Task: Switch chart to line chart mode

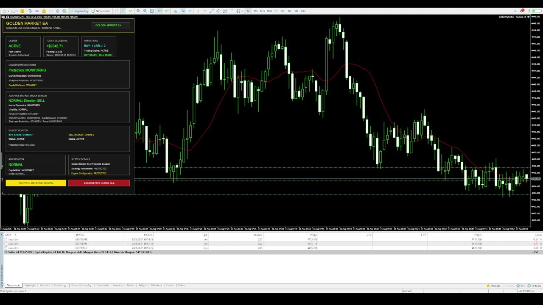Action: click(x=130, y=11)
